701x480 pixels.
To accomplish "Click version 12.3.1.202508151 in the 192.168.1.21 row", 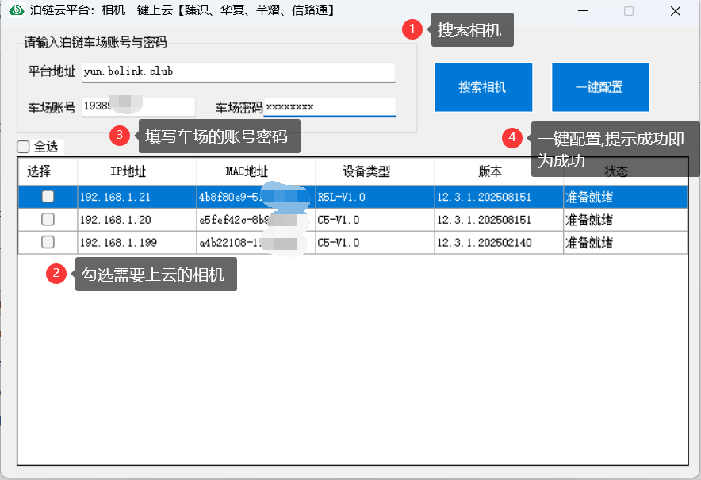I will pyautogui.click(x=499, y=197).
